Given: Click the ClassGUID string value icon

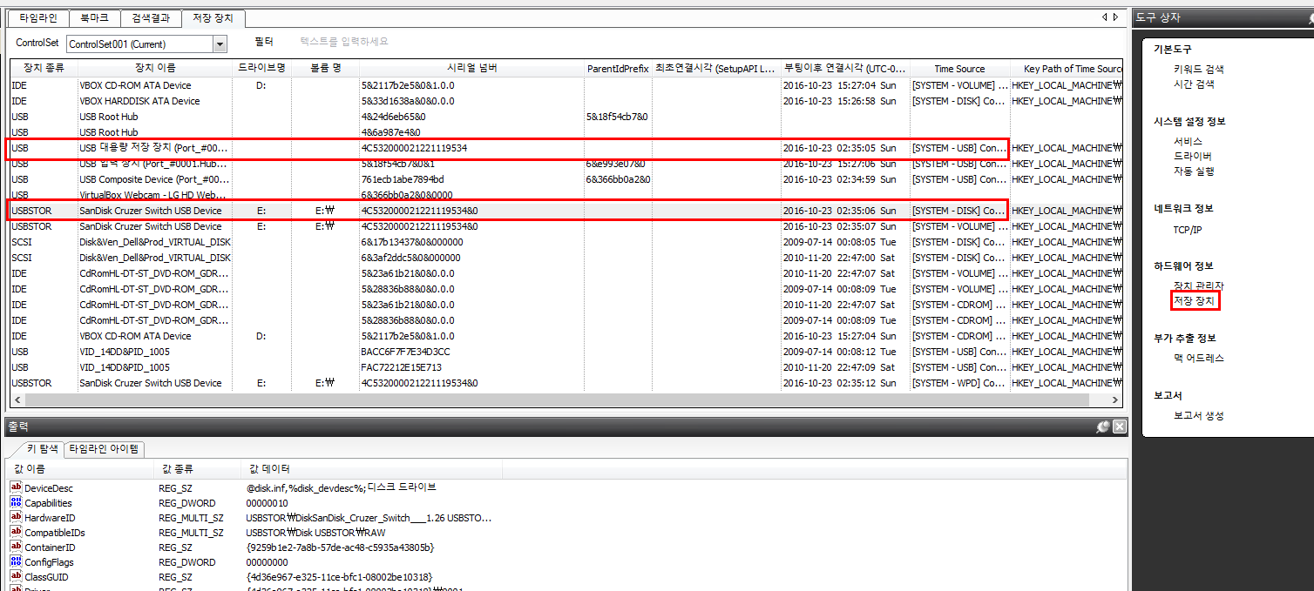Looking at the screenshot, I should [16, 577].
